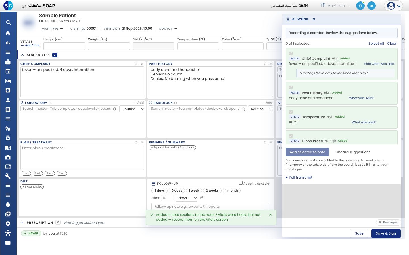Switch language using the 'ar' button
This screenshot has width=409, height=255.
coord(372,6)
